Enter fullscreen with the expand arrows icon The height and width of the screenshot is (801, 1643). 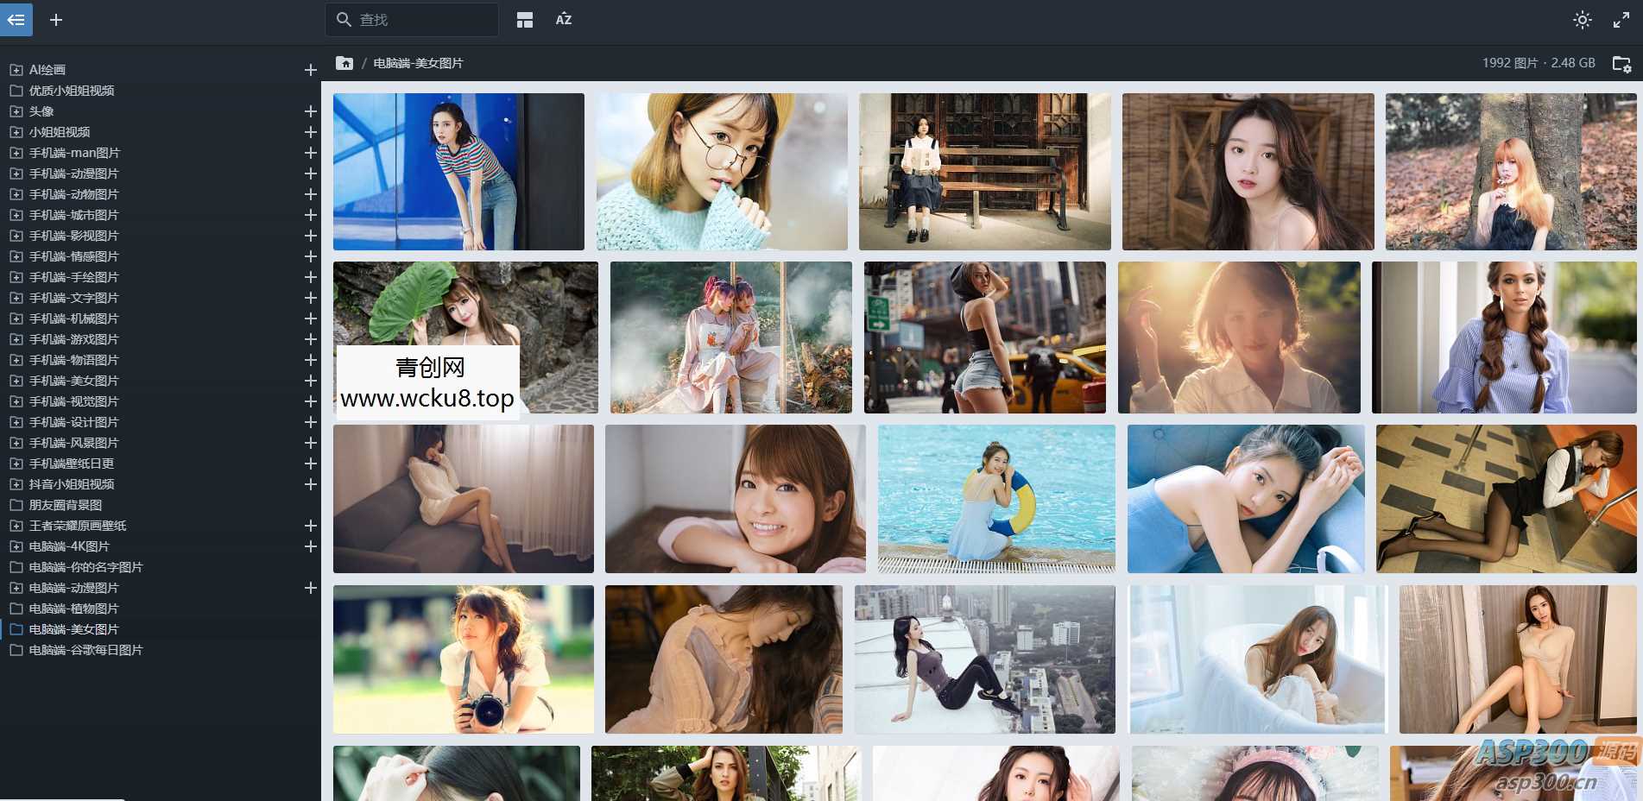pos(1621,20)
